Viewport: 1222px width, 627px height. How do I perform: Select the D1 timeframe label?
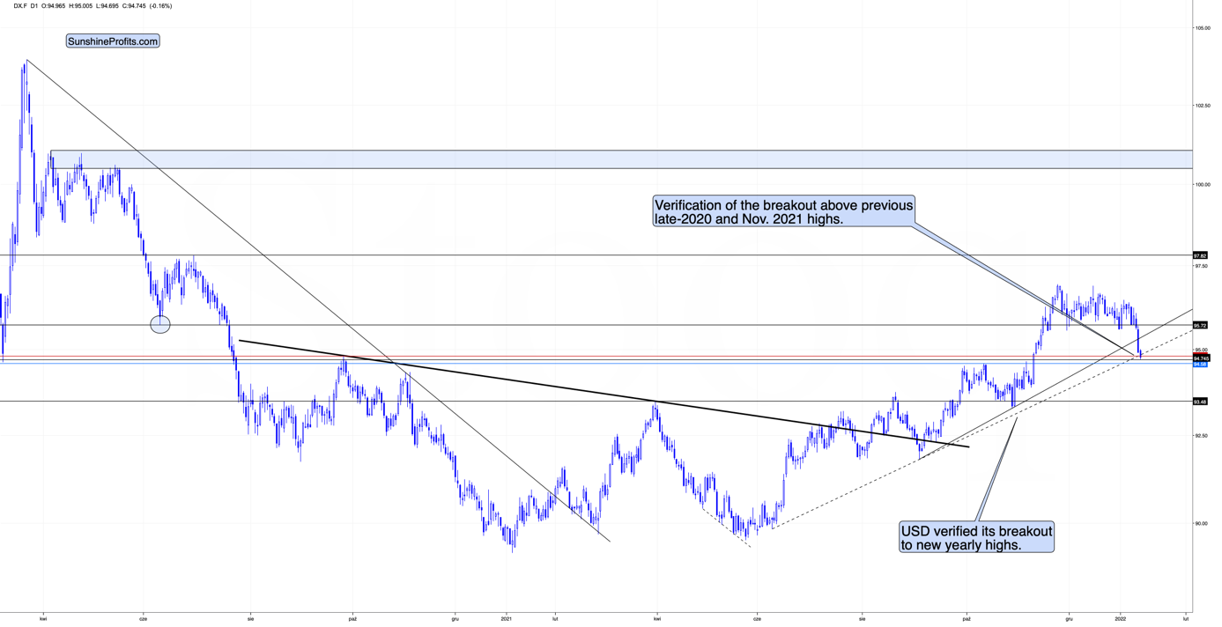coord(34,6)
